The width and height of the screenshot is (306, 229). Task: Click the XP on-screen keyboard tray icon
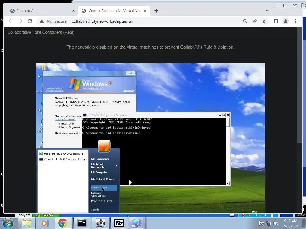[232, 215]
